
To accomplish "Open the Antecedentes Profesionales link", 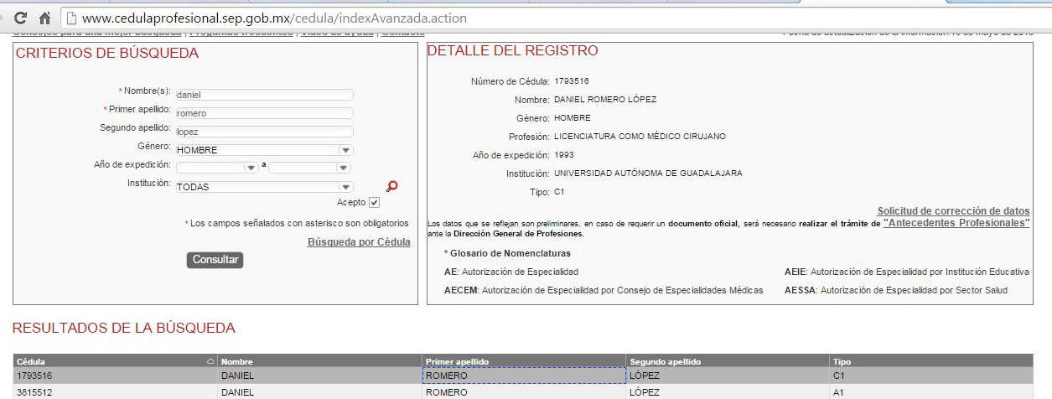I will point(956,224).
